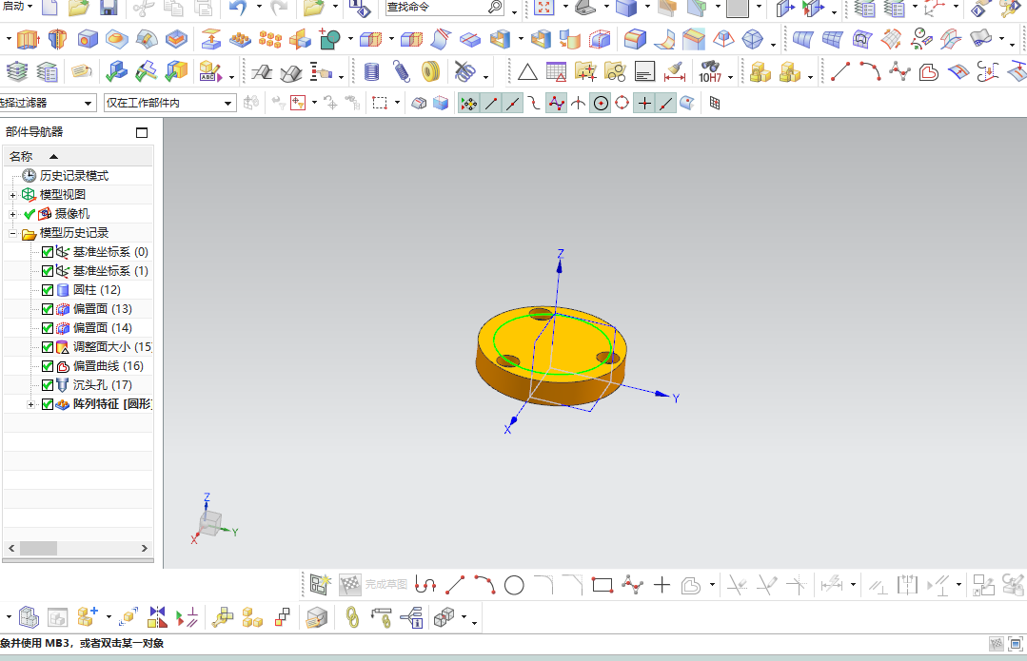1027x661 pixels.
Task: Click the Save floppy disk icon
Action: [x=109, y=8]
